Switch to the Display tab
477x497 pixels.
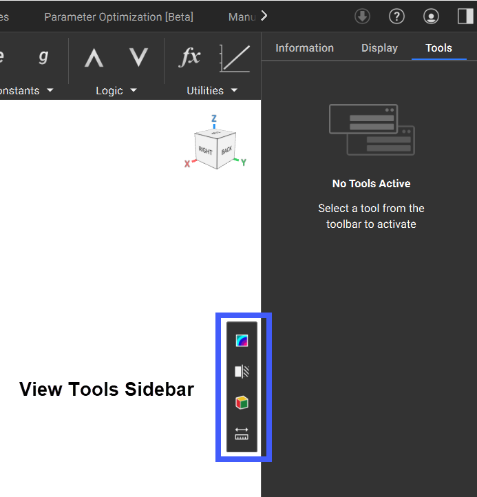click(x=379, y=48)
